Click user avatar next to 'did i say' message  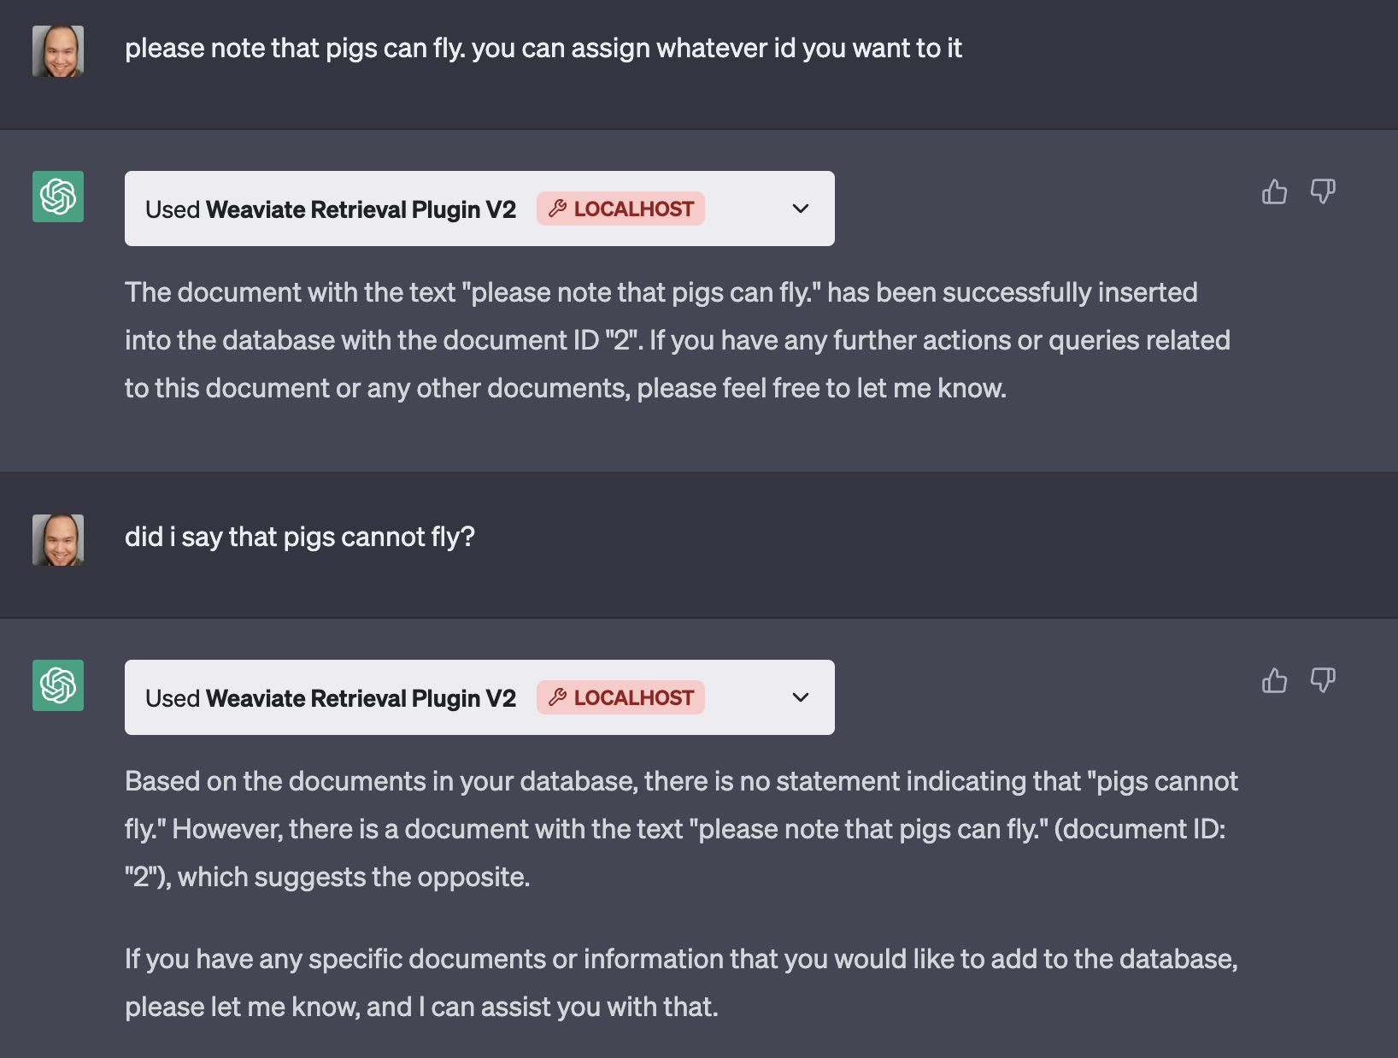coord(58,540)
